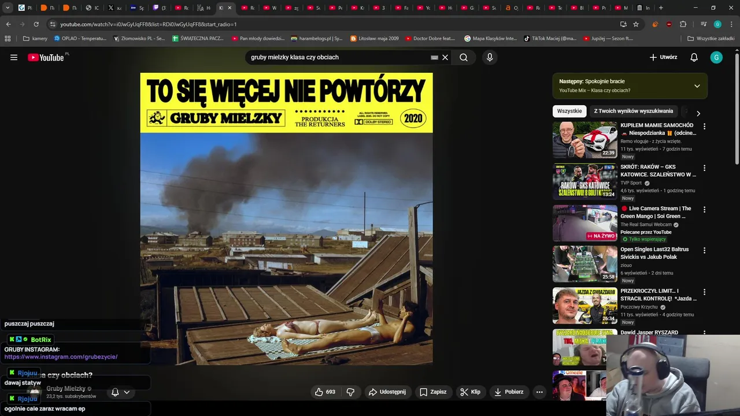Open the red shield ad-blocker extension icon

point(669,24)
